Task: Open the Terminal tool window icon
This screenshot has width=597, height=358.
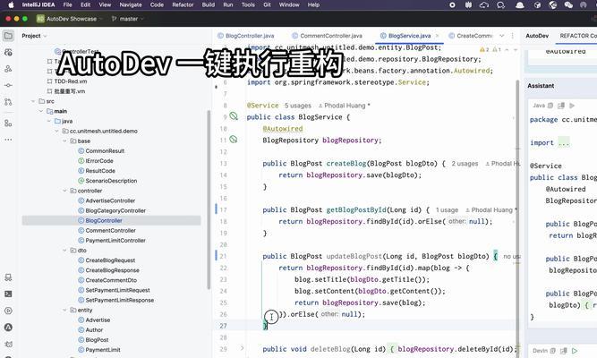Action: (8, 294)
